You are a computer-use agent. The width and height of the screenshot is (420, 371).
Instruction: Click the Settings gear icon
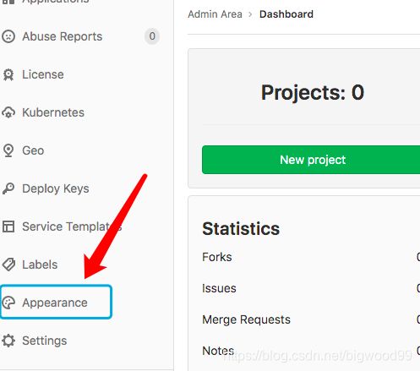pos(8,341)
